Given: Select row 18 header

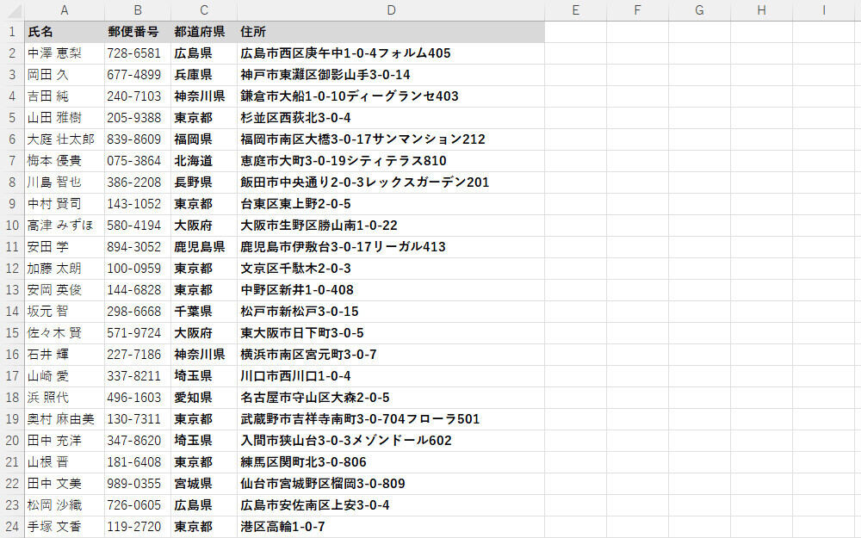Looking at the screenshot, I should pos(12,398).
